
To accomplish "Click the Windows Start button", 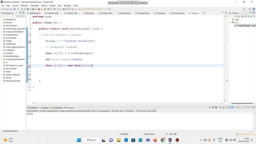I will click(79, 140).
